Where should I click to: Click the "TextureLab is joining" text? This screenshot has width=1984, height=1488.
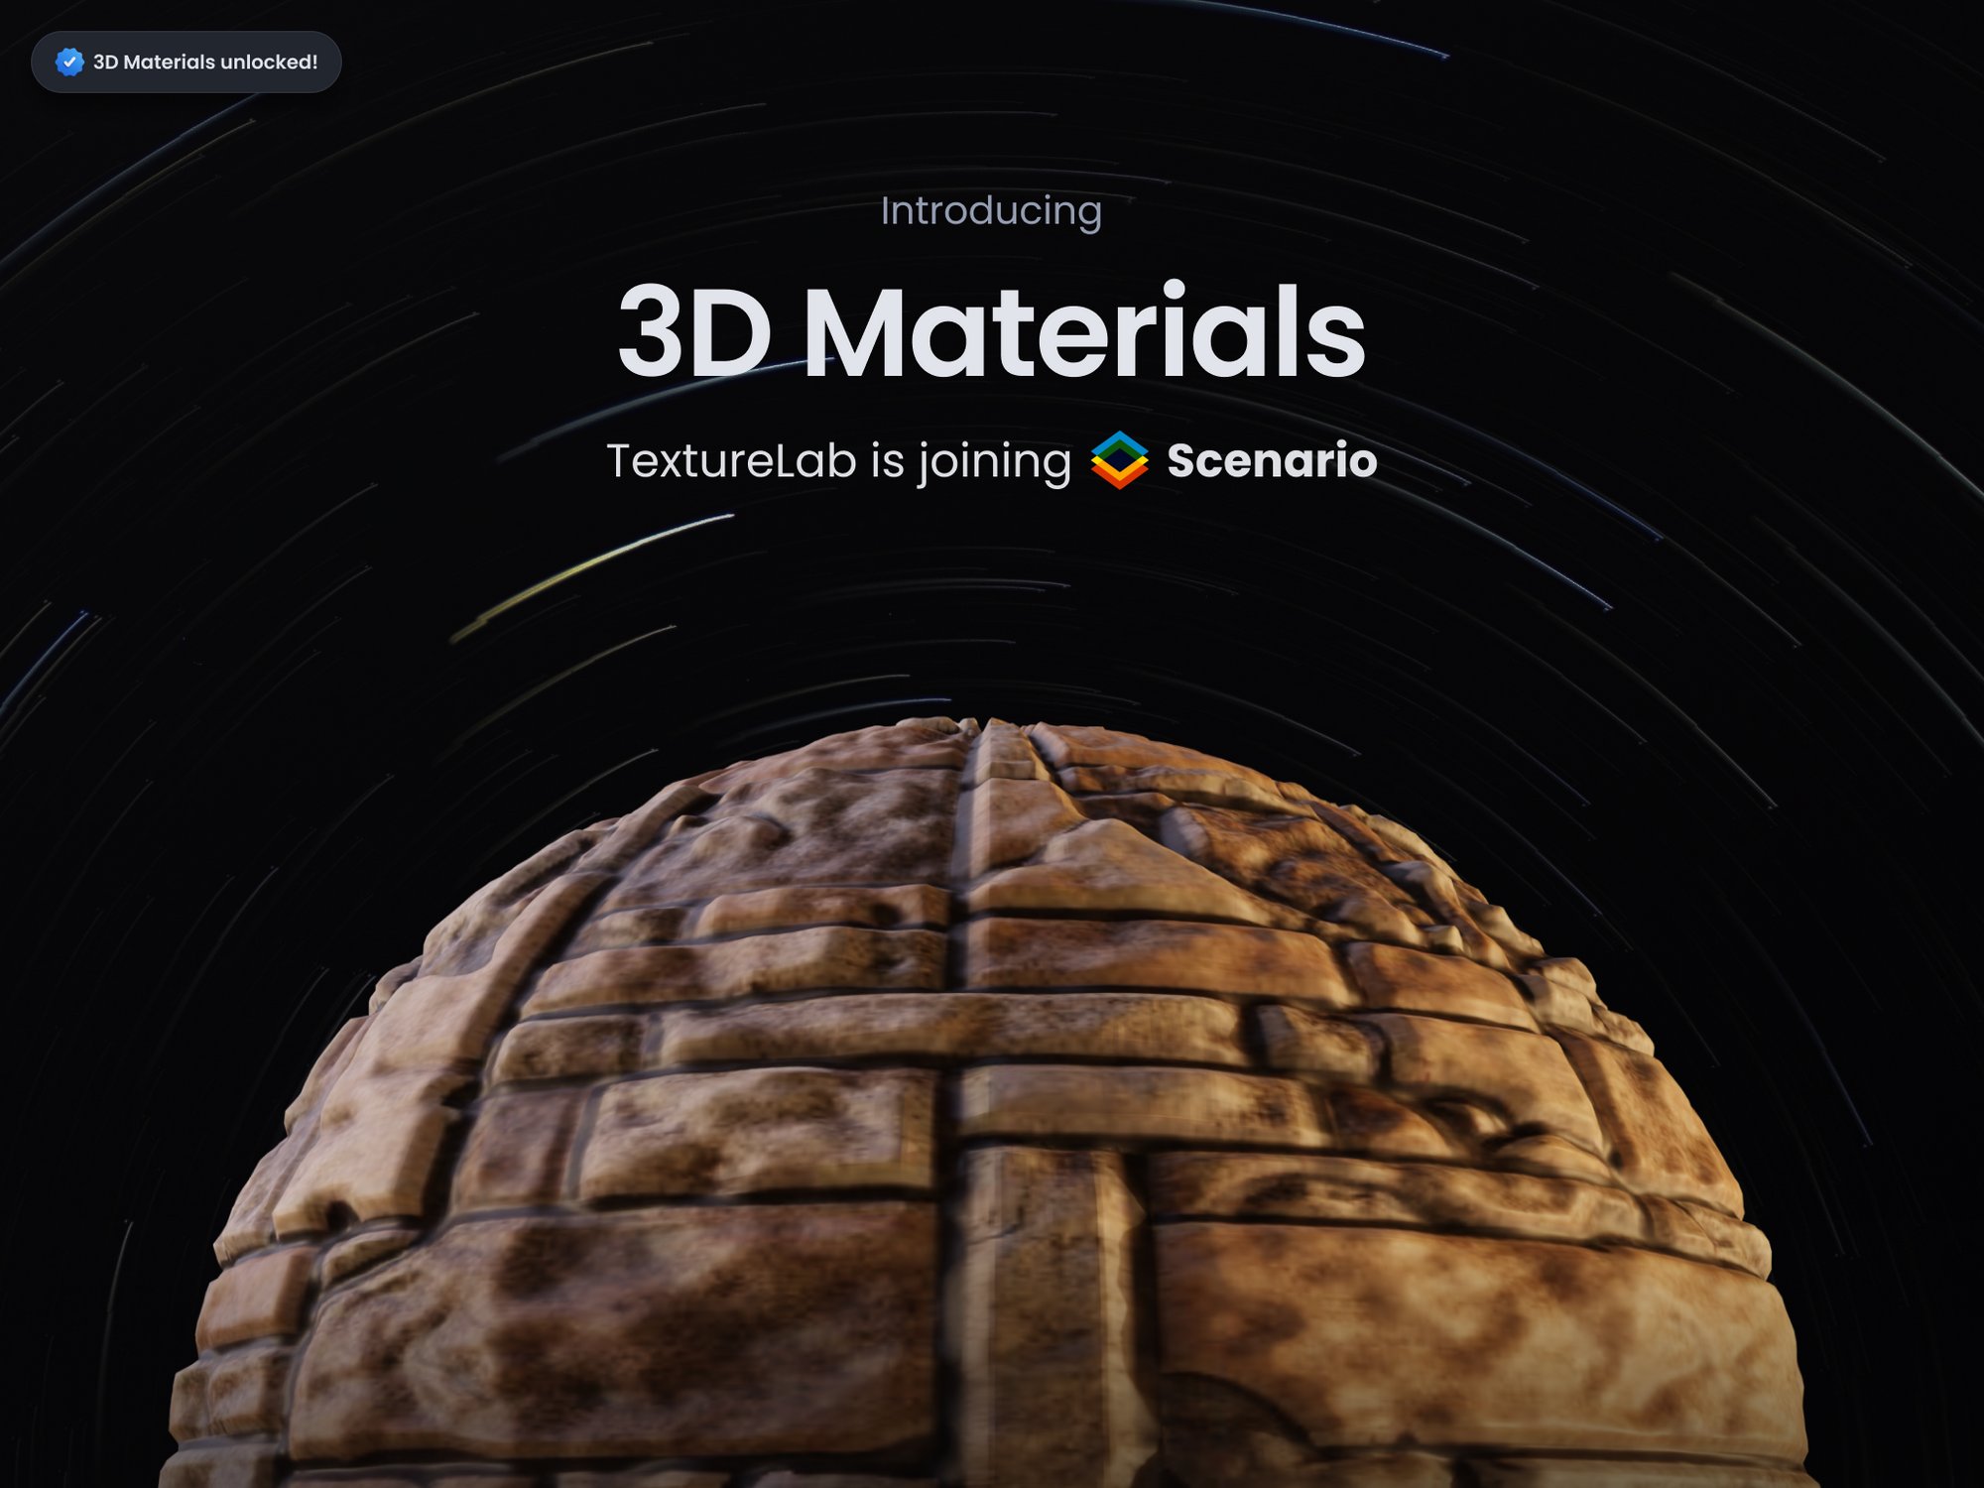pos(839,461)
